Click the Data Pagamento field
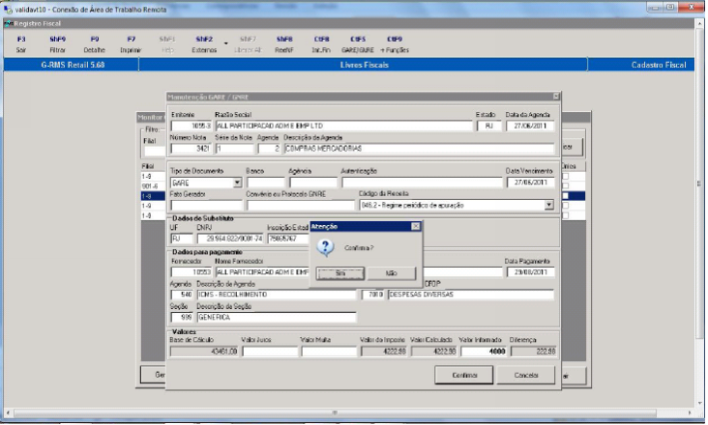The image size is (708, 425). (531, 272)
